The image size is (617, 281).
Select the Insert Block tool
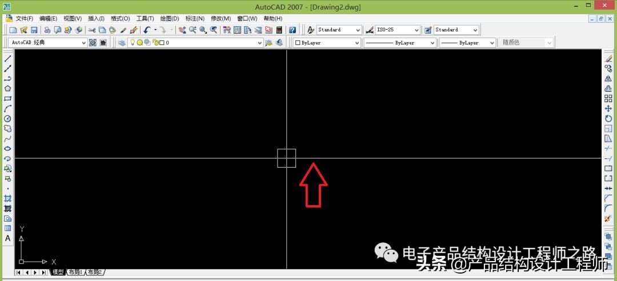pos(7,169)
